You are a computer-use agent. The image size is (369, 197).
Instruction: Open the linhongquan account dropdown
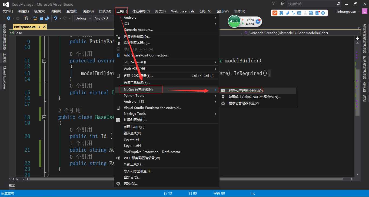click(348, 11)
